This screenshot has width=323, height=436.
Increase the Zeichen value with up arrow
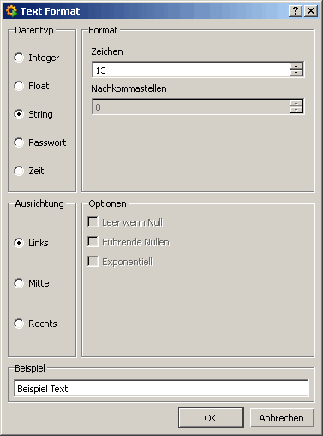point(296,66)
